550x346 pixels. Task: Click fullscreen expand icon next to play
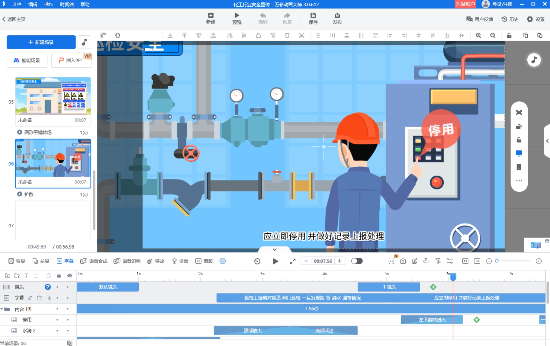tap(293, 261)
